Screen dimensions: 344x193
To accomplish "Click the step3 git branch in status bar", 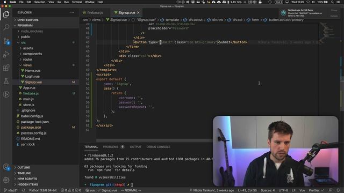I will point(11,190).
